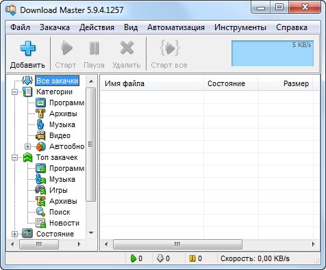Sort by the Имя файла column header
This screenshot has width=326, height=270.
pos(152,83)
